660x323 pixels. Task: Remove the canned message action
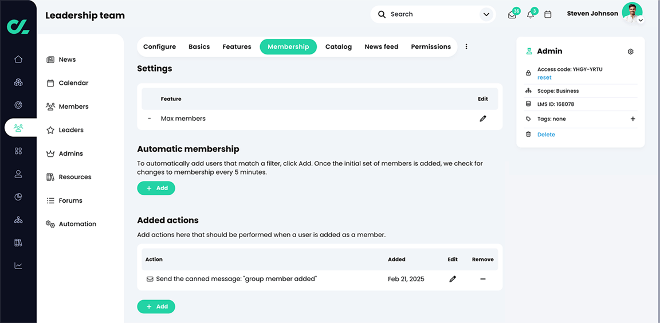click(483, 279)
